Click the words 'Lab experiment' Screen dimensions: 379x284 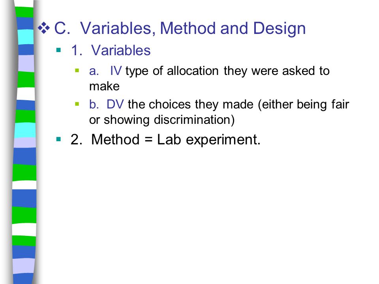click(209, 140)
